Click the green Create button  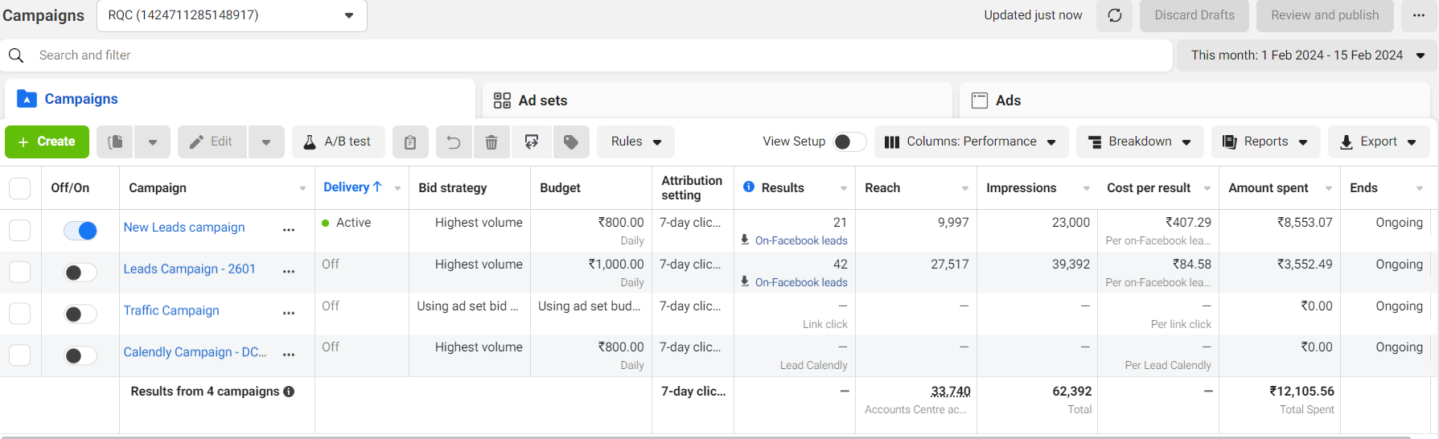pyautogui.click(x=47, y=142)
